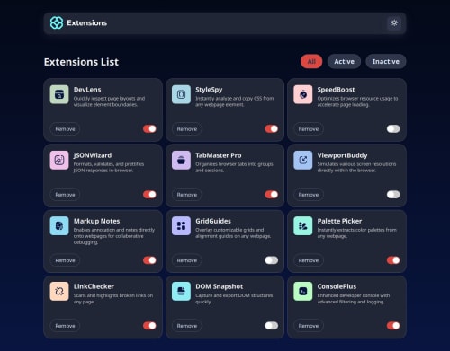Click the StyleSpy extension icon
The width and height of the screenshot is (450, 351).
(181, 94)
